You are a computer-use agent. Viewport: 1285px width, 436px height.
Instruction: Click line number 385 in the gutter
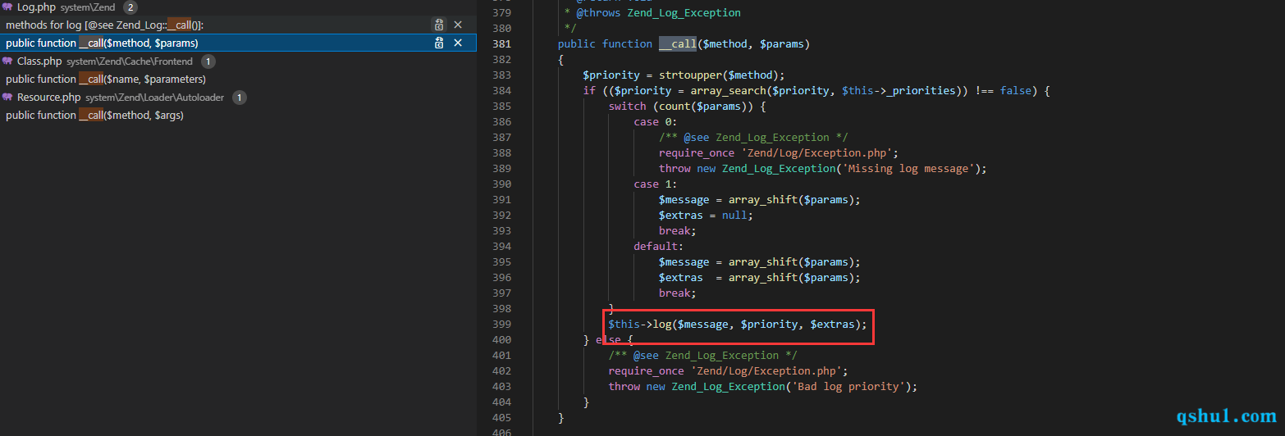(x=502, y=107)
